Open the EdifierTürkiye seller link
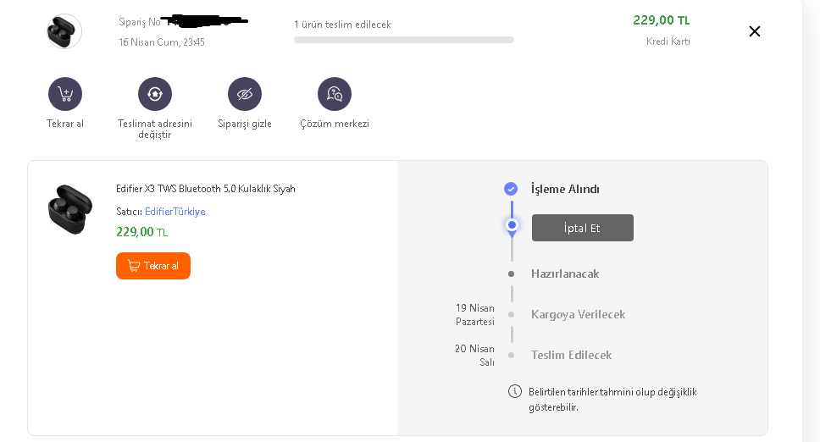This screenshot has height=442, width=820. coord(175,212)
